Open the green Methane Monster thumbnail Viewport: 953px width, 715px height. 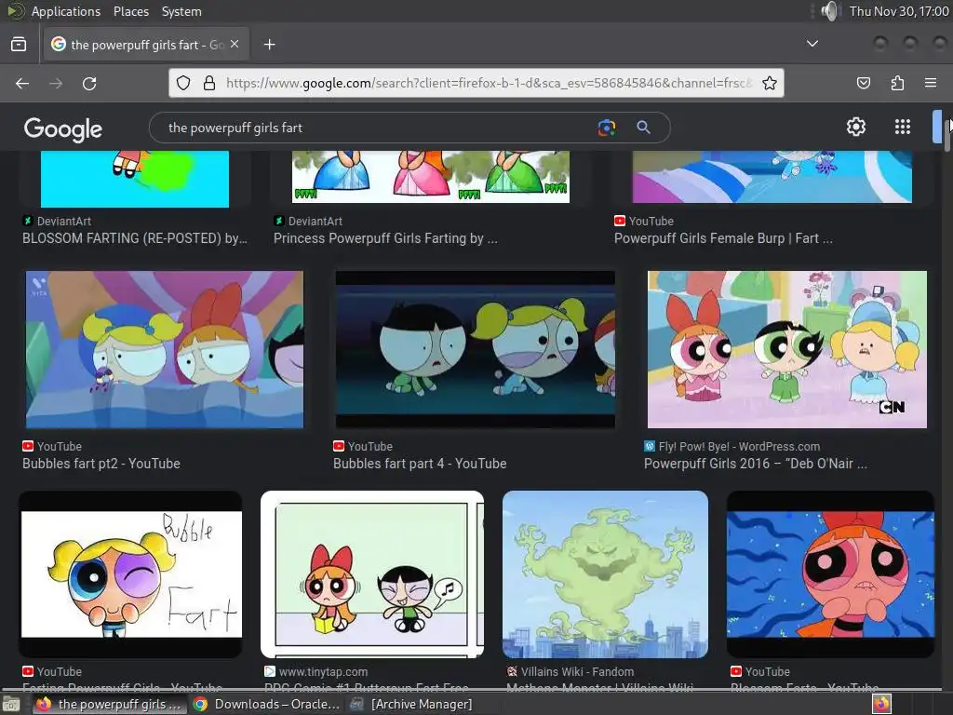pos(605,574)
